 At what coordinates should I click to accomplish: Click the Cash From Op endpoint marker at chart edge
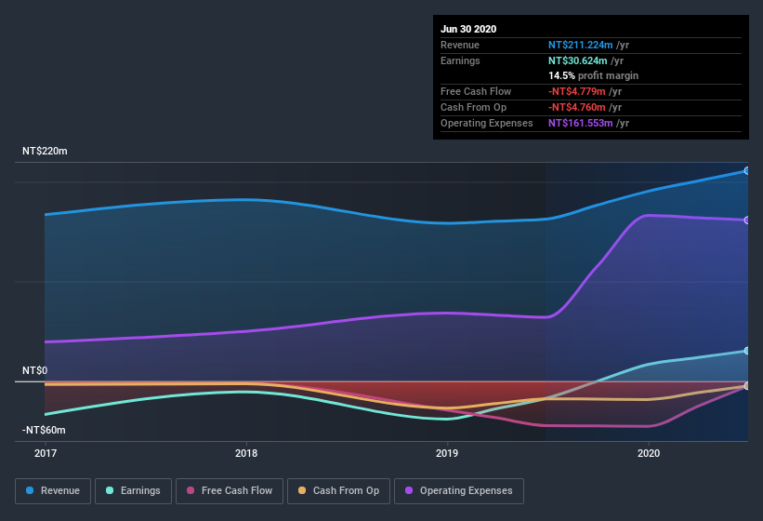click(x=747, y=386)
